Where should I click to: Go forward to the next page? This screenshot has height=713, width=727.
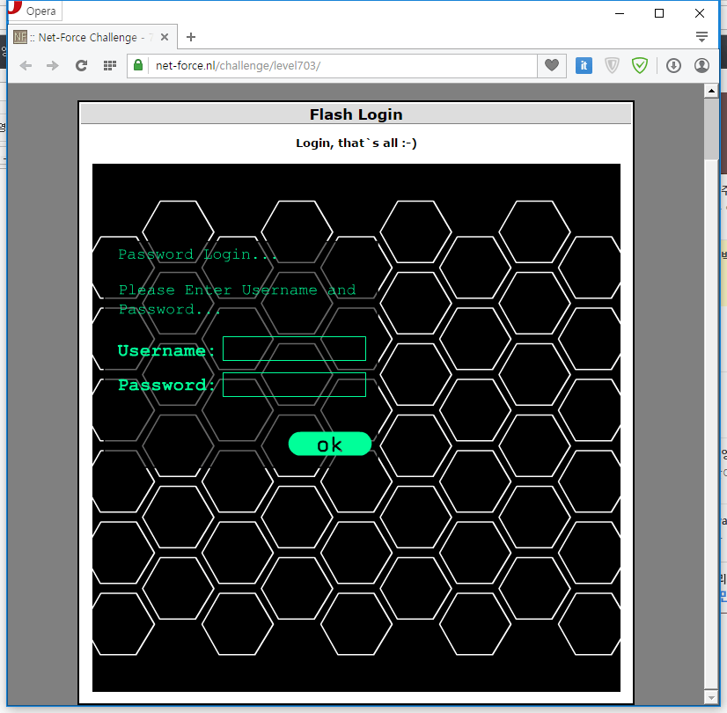[x=53, y=66]
